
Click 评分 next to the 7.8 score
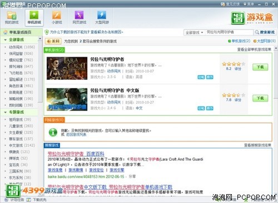coord(238,100)
